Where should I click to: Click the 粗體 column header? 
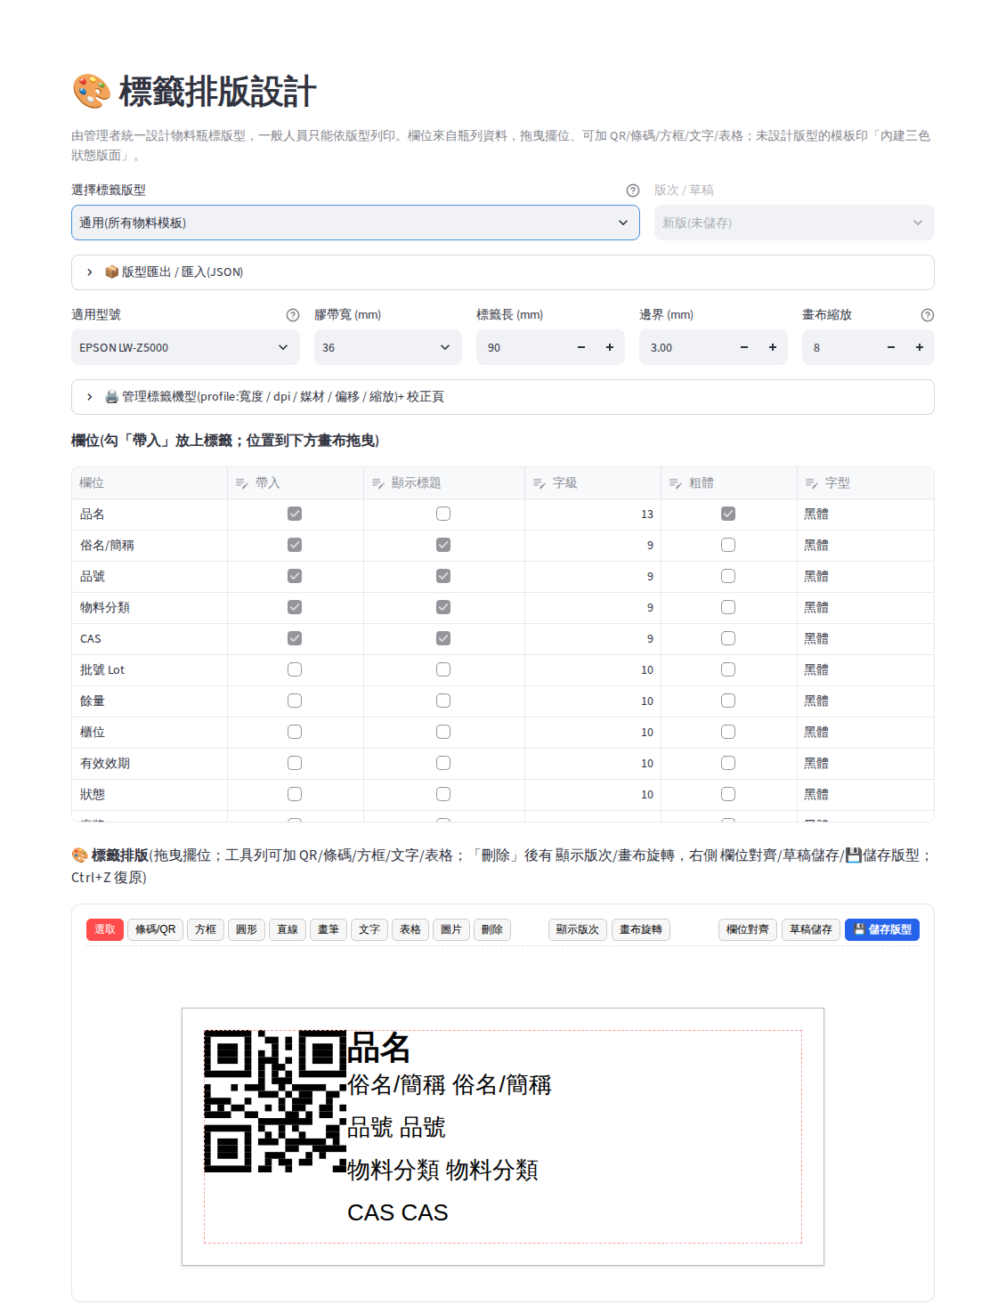point(729,482)
